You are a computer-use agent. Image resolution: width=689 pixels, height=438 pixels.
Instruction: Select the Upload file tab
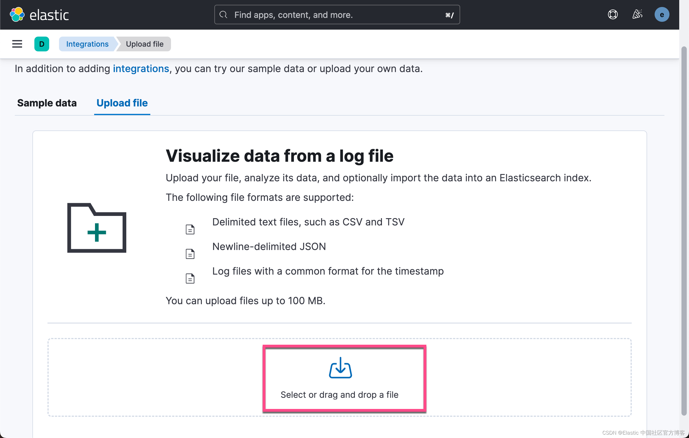[x=122, y=103]
